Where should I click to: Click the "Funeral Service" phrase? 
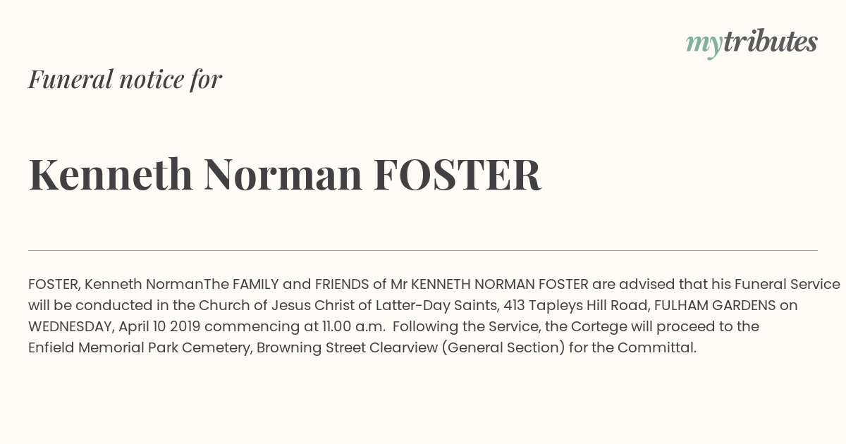coord(787,285)
